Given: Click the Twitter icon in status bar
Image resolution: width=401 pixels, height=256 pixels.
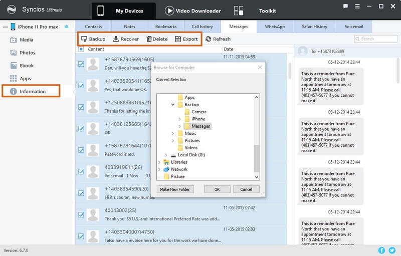Looking at the screenshot, I should coord(392,250).
